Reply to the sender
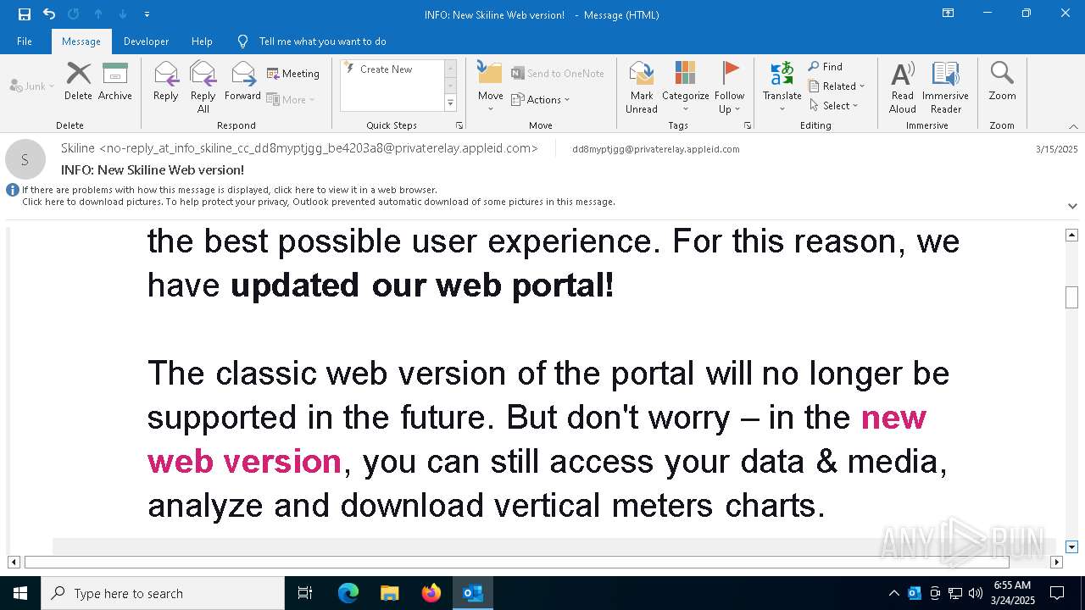 (166, 81)
